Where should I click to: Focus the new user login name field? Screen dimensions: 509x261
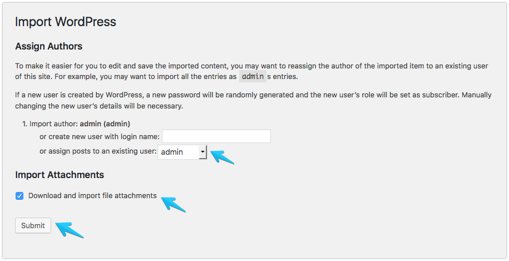216,136
